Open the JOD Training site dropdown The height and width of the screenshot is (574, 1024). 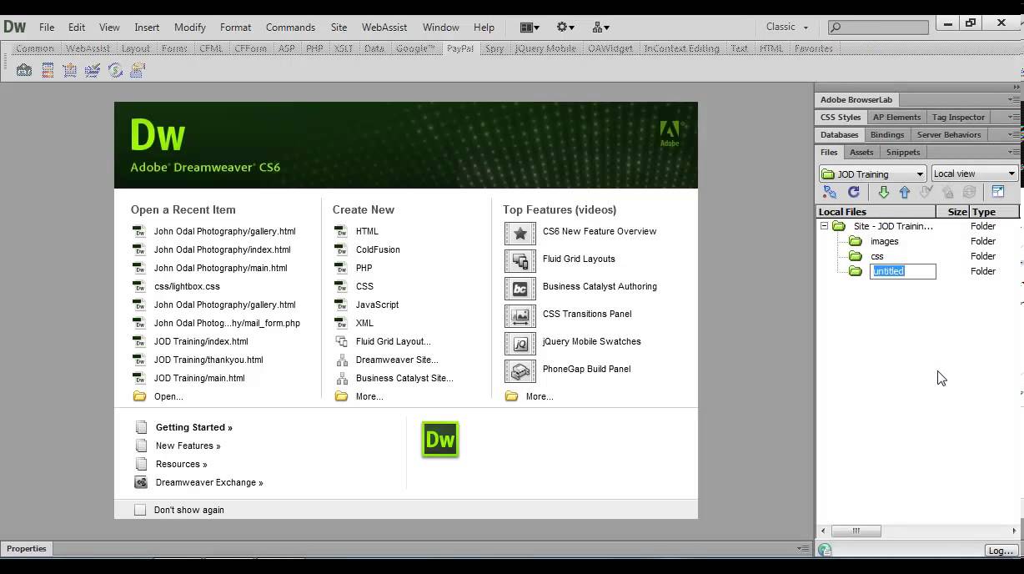pyautogui.click(x=873, y=174)
